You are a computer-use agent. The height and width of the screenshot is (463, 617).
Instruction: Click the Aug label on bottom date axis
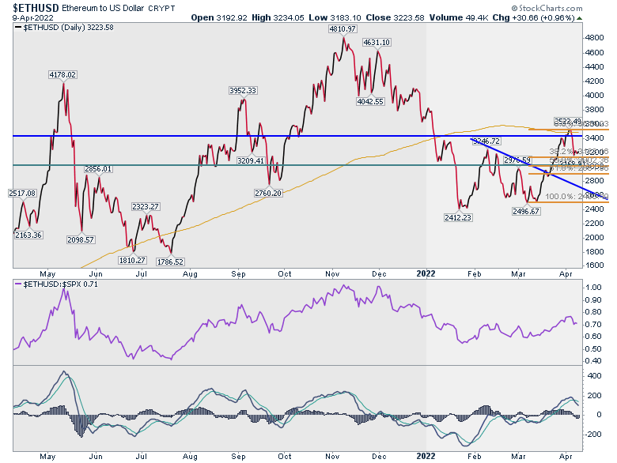coord(190,457)
